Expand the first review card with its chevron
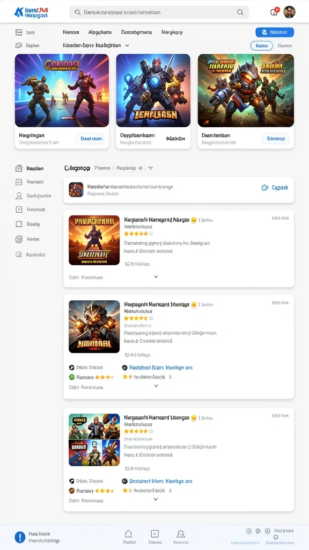Screen dimensions: 309x550 (156, 277)
